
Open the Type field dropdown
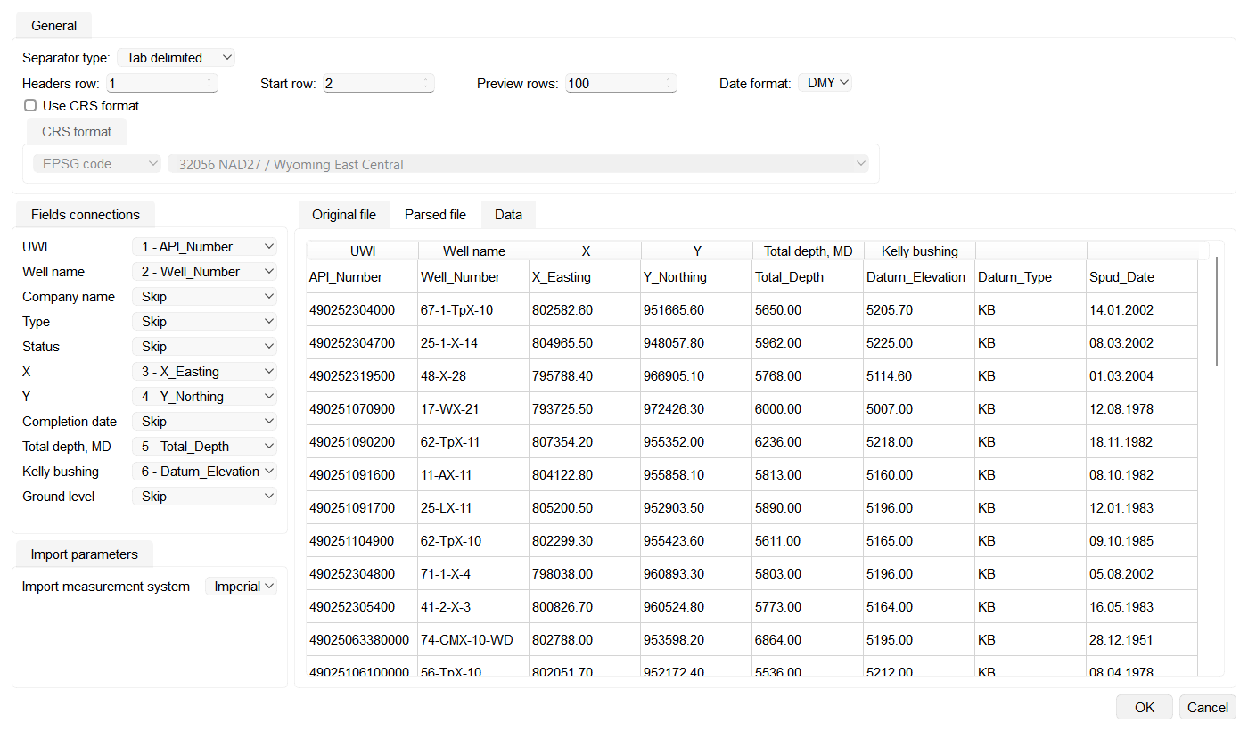(204, 321)
